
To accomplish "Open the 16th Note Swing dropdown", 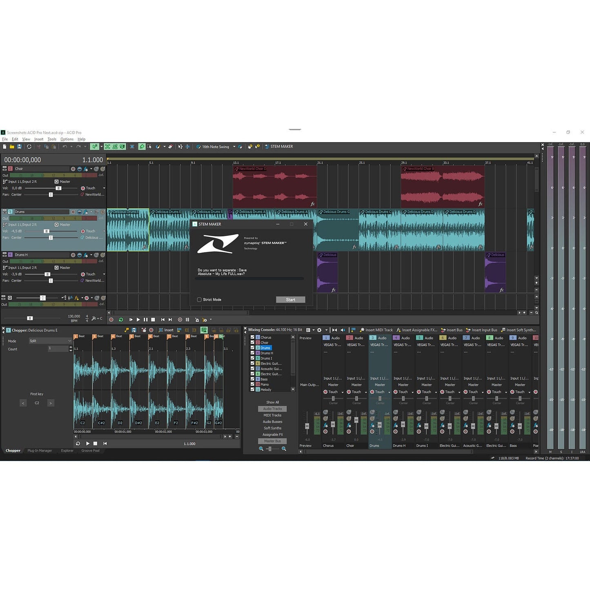I will tap(235, 146).
